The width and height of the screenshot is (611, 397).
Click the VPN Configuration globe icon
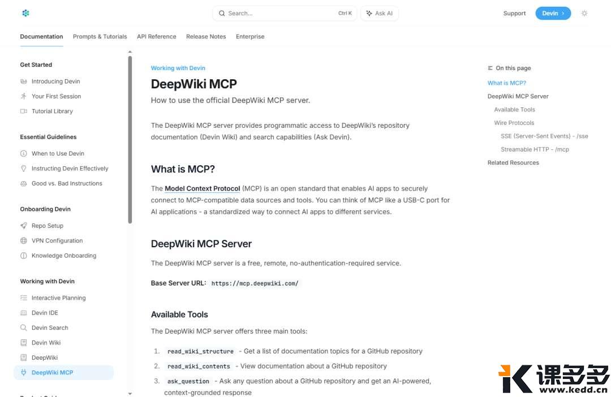(24, 241)
